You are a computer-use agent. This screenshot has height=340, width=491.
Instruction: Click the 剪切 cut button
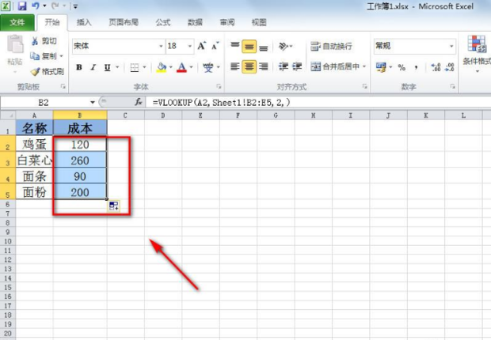(44, 41)
